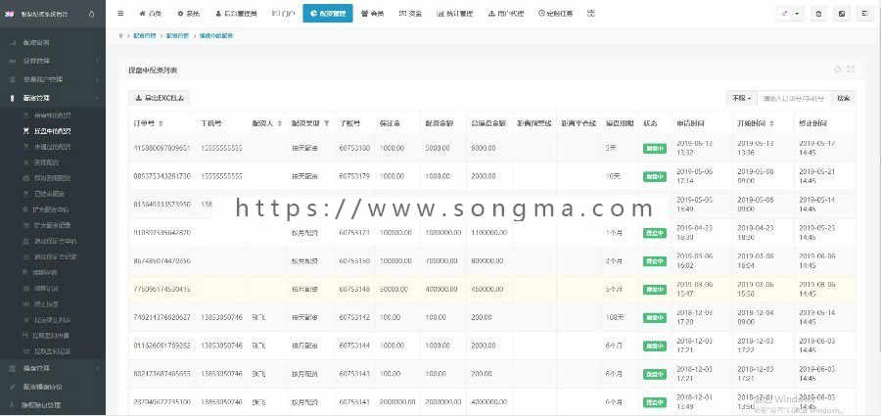This screenshot has height=416, width=881.
Task: Open the first sidebar menu item at top
Action: [x=53, y=42]
